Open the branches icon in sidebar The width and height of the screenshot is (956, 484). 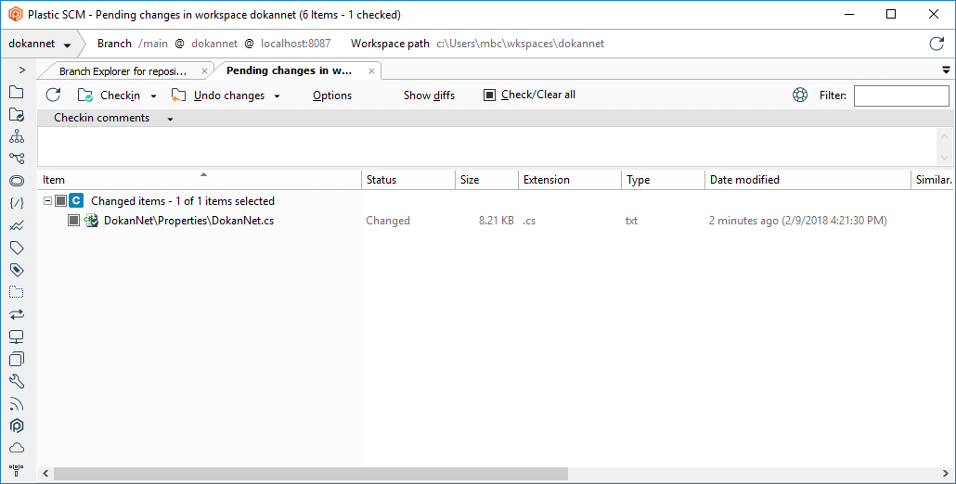tap(17, 159)
